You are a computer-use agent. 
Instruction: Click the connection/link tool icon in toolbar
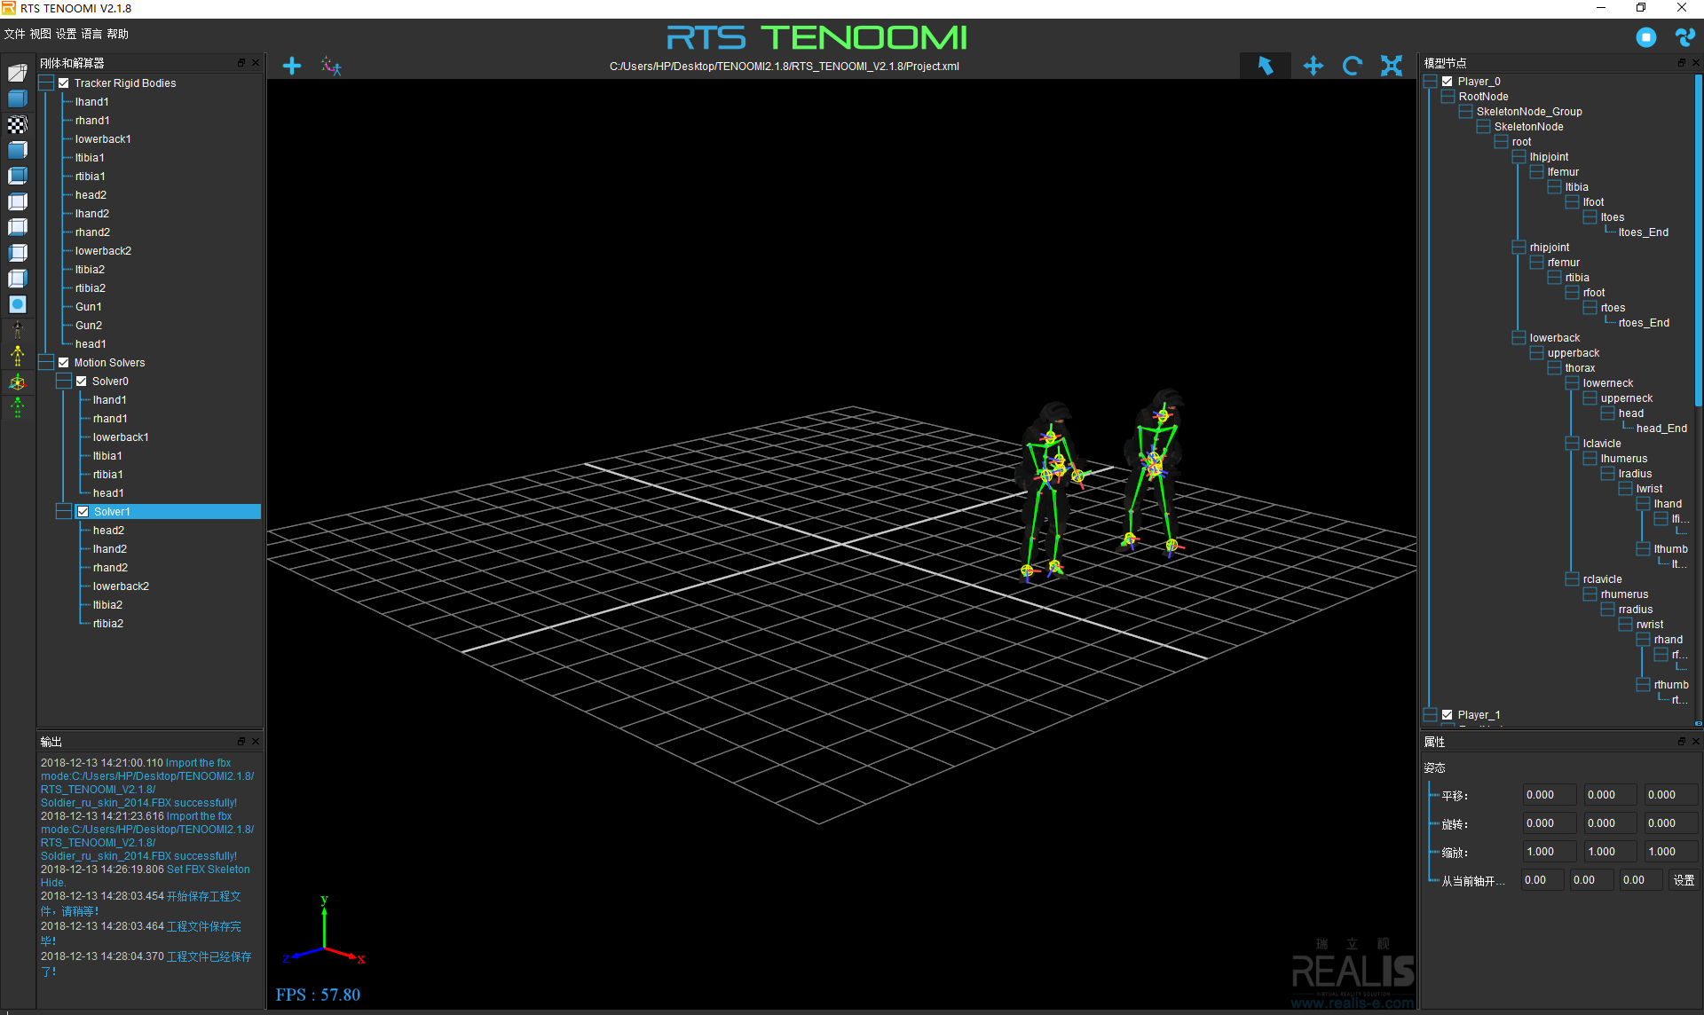330,66
